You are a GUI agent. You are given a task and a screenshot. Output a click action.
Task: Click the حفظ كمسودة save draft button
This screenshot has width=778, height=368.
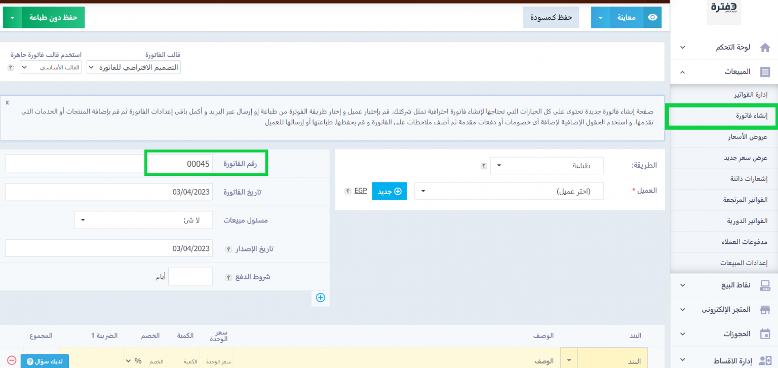(551, 18)
